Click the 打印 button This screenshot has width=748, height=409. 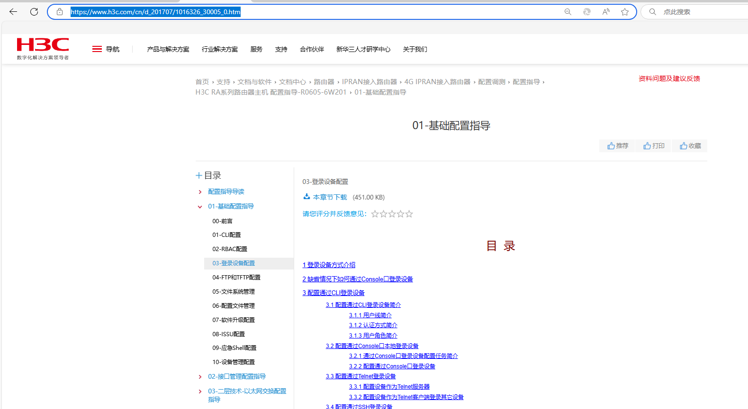(x=654, y=146)
